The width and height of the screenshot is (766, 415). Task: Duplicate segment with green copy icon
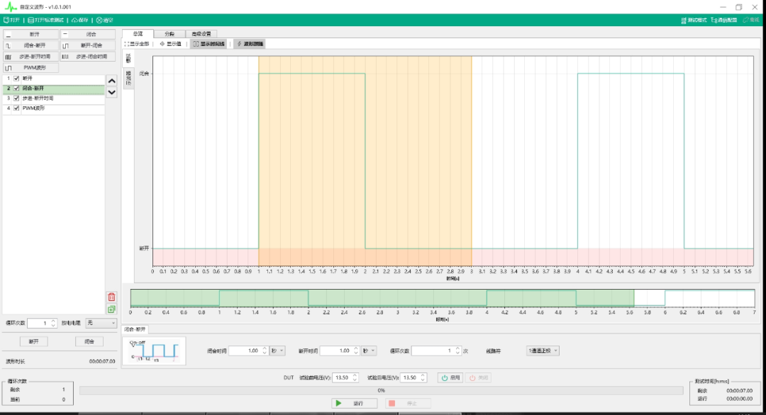(111, 309)
